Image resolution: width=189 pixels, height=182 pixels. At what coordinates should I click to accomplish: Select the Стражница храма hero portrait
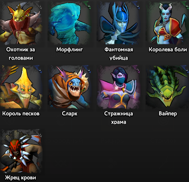[x=119, y=87]
